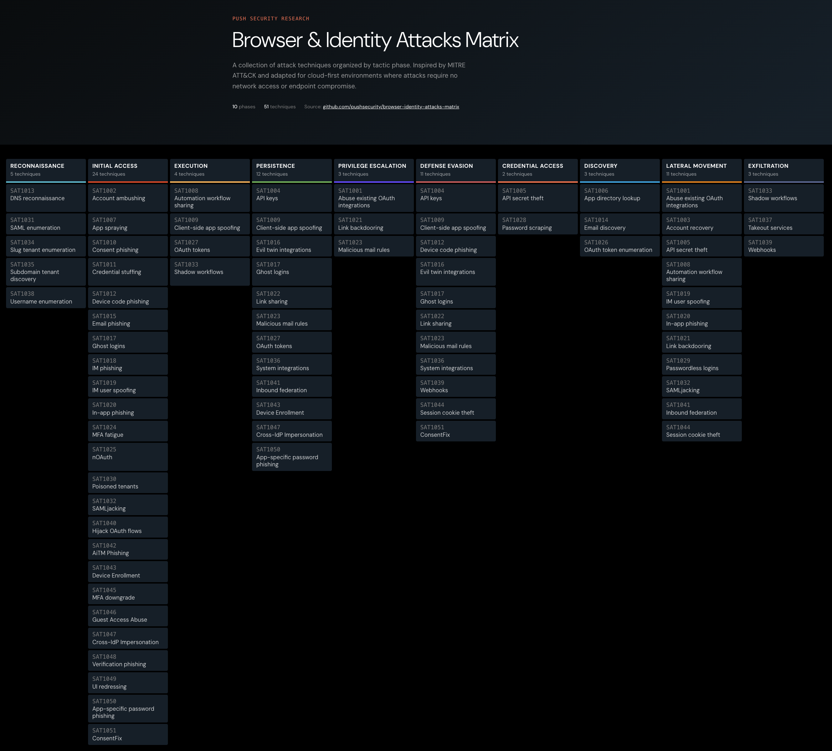This screenshot has width=832, height=751.
Task: Select IM user spoofing under Lateral Movement
Action: click(702, 298)
